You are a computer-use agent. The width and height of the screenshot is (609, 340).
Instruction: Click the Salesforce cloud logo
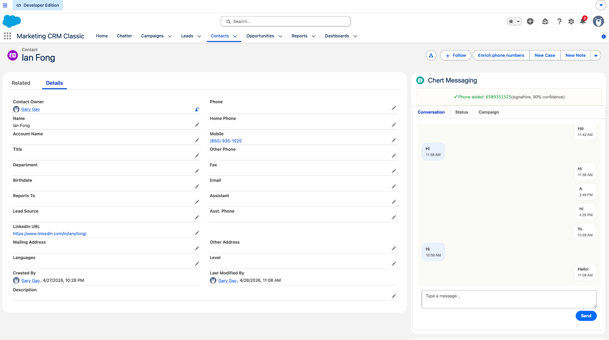(x=12, y=21)
